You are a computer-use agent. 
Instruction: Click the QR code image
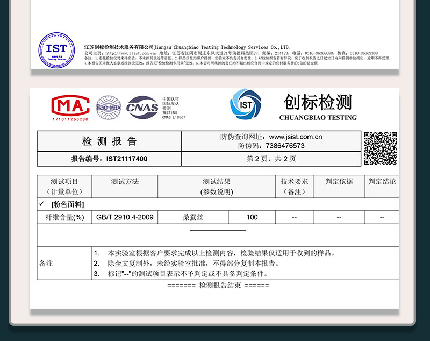(381, 148)
